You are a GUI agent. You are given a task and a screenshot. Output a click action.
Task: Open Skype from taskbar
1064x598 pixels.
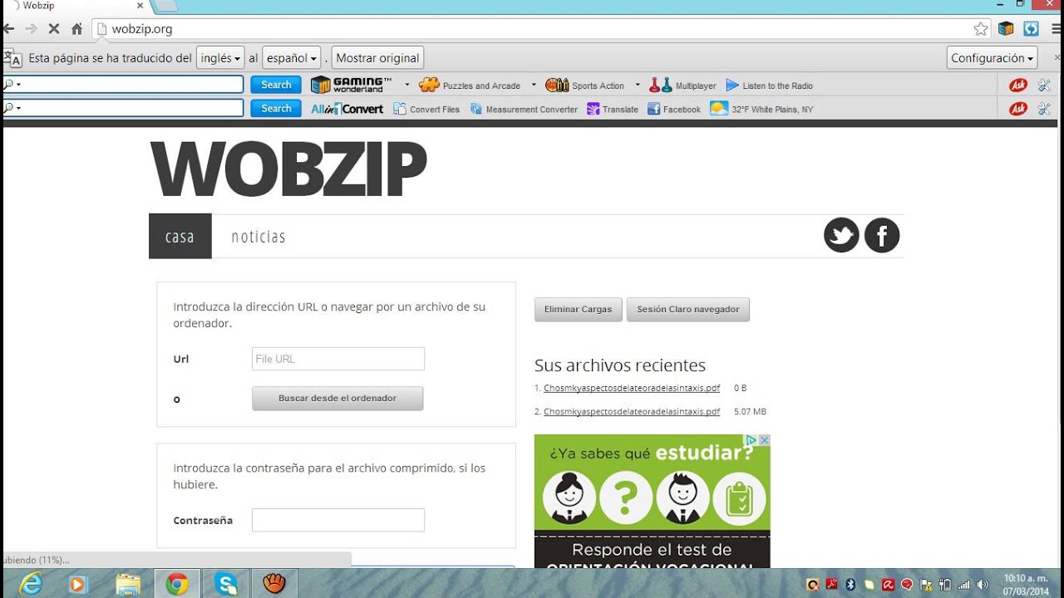pos(226,584)
